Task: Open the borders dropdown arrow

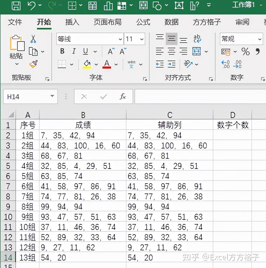Action: click(x=72, y=64)
